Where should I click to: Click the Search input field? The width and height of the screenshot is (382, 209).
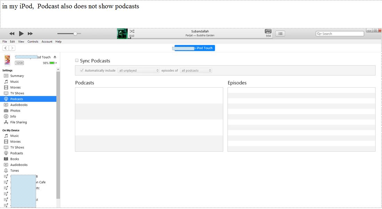pos(340,34)
